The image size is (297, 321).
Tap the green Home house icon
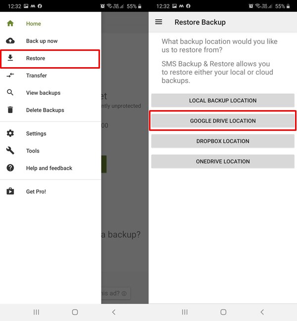click(x=10, y=23)
